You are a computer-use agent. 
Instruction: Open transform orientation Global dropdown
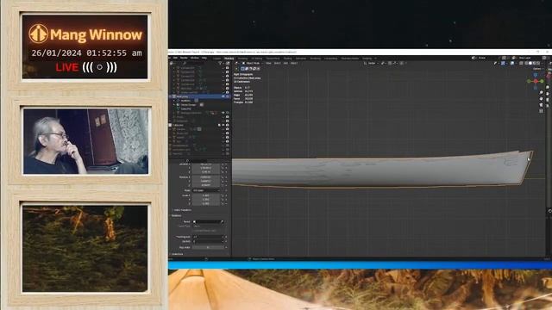371,63
